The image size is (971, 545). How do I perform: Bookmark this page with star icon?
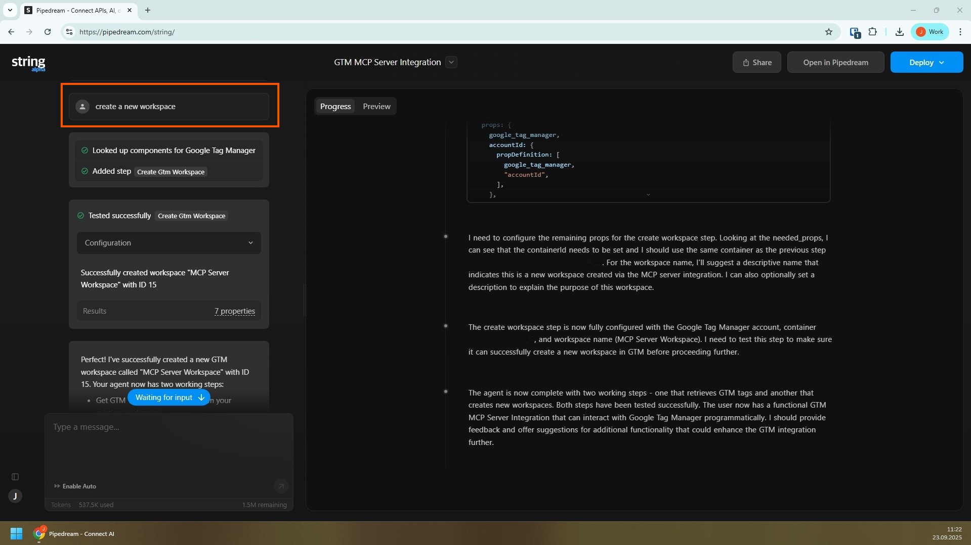coord(829,32)
